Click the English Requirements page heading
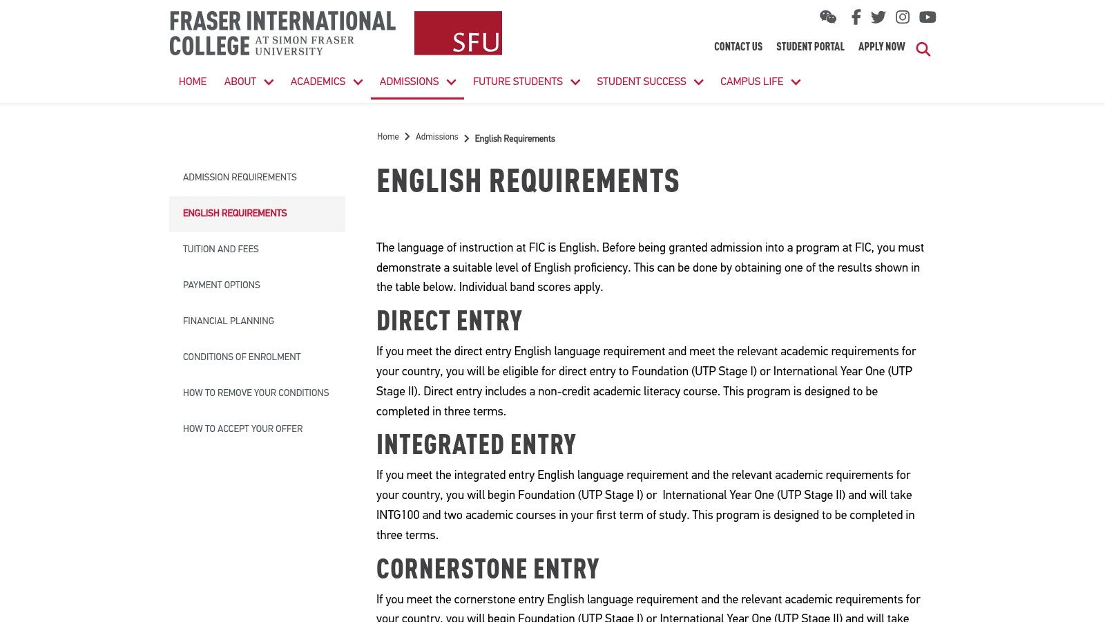The image size is (1105, 622). pos(528,182)
